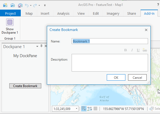Viewport: 160px width, 114px height.
Task: Select the Add-In tab
Action: [149, 13]
